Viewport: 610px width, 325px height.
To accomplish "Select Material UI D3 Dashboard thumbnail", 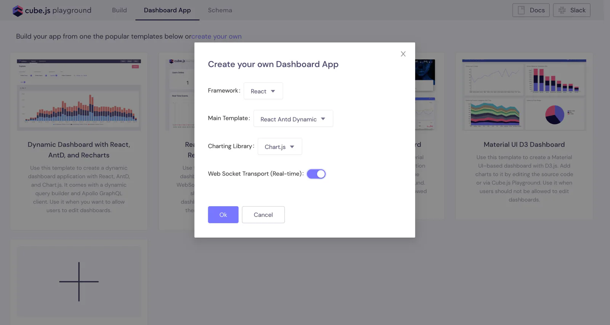I will (524, 95).
